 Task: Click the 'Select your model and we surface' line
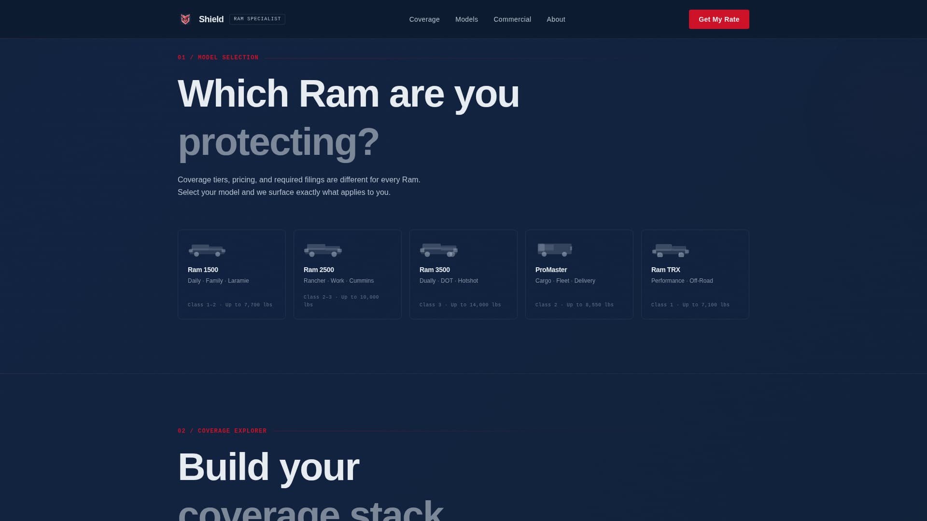tap(284, 192)
